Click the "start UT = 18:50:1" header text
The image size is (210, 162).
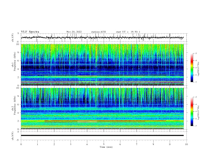pos(128,32)
